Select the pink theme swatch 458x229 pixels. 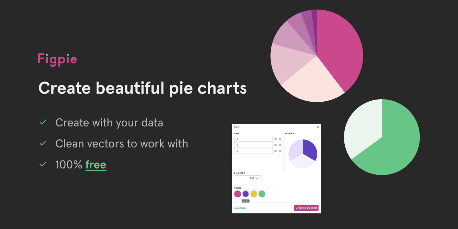click(238, 194)
